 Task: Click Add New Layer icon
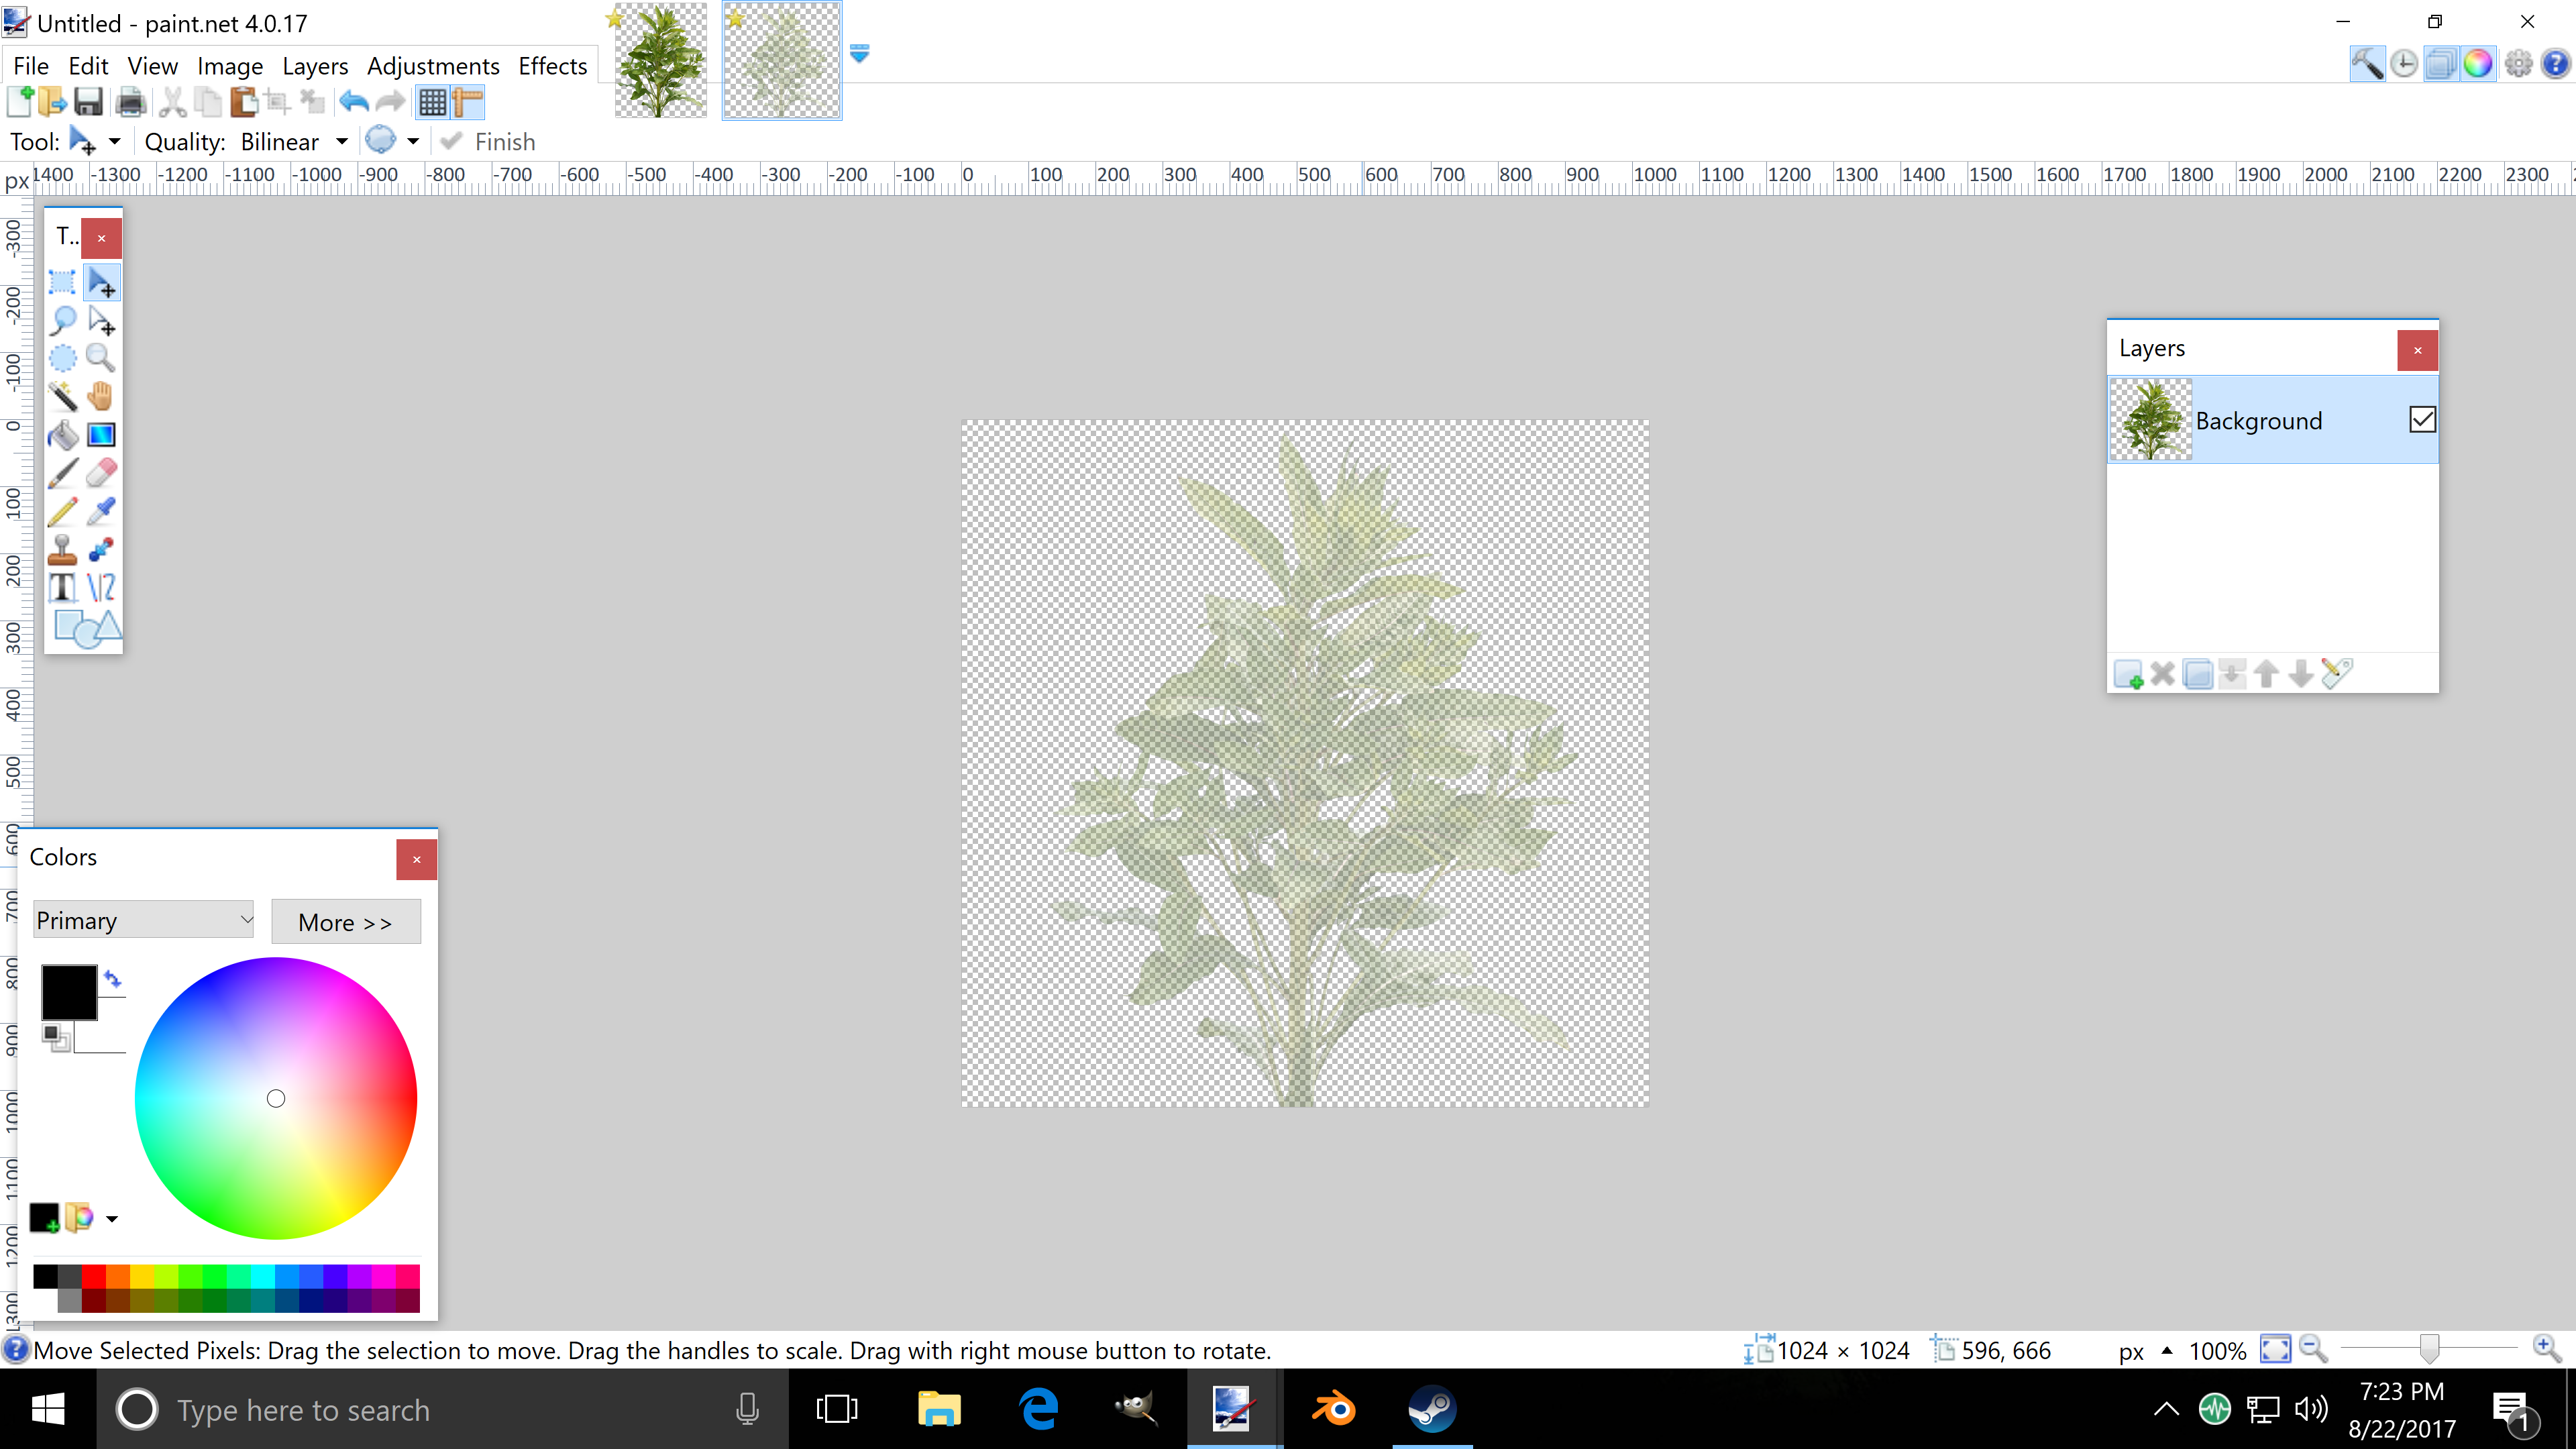click(2128, 674)
